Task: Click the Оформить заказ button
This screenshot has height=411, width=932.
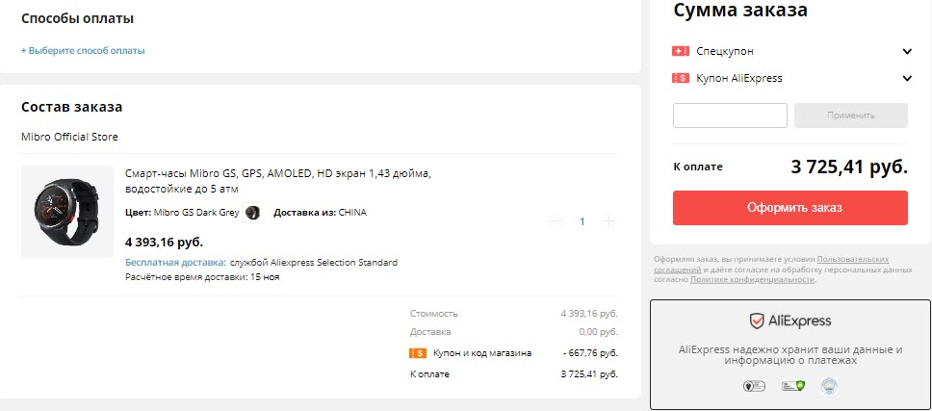Action: tap(790, 208)
